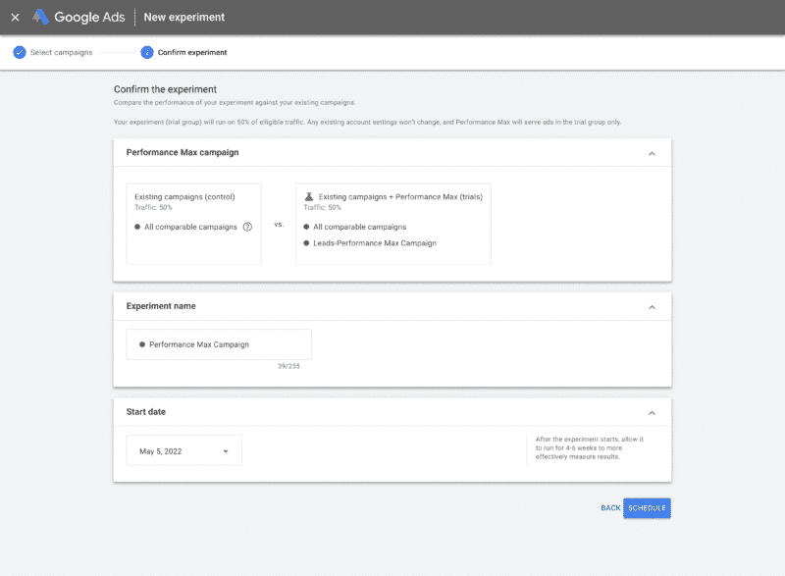Go to the Select campaigns step label
Viewport: 785px width, 576px height.
point(62,52)
